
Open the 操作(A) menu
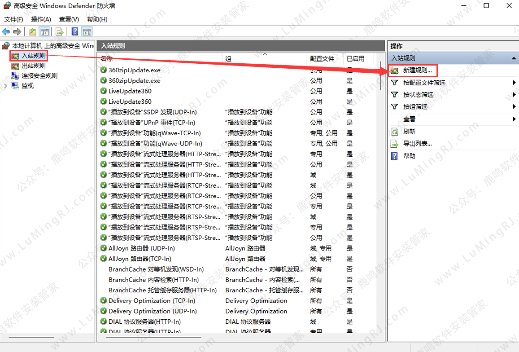[x=41, y=19]
